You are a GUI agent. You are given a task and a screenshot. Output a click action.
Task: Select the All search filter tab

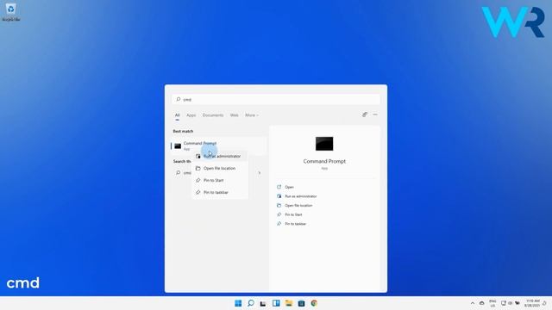tap(178, 115)
